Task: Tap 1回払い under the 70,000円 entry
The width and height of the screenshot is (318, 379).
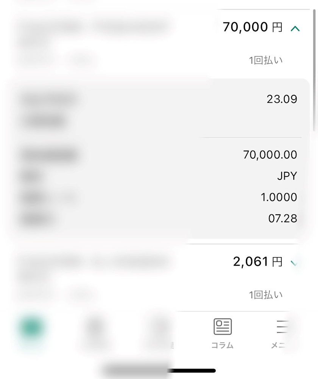Action: tap(266, 60)
